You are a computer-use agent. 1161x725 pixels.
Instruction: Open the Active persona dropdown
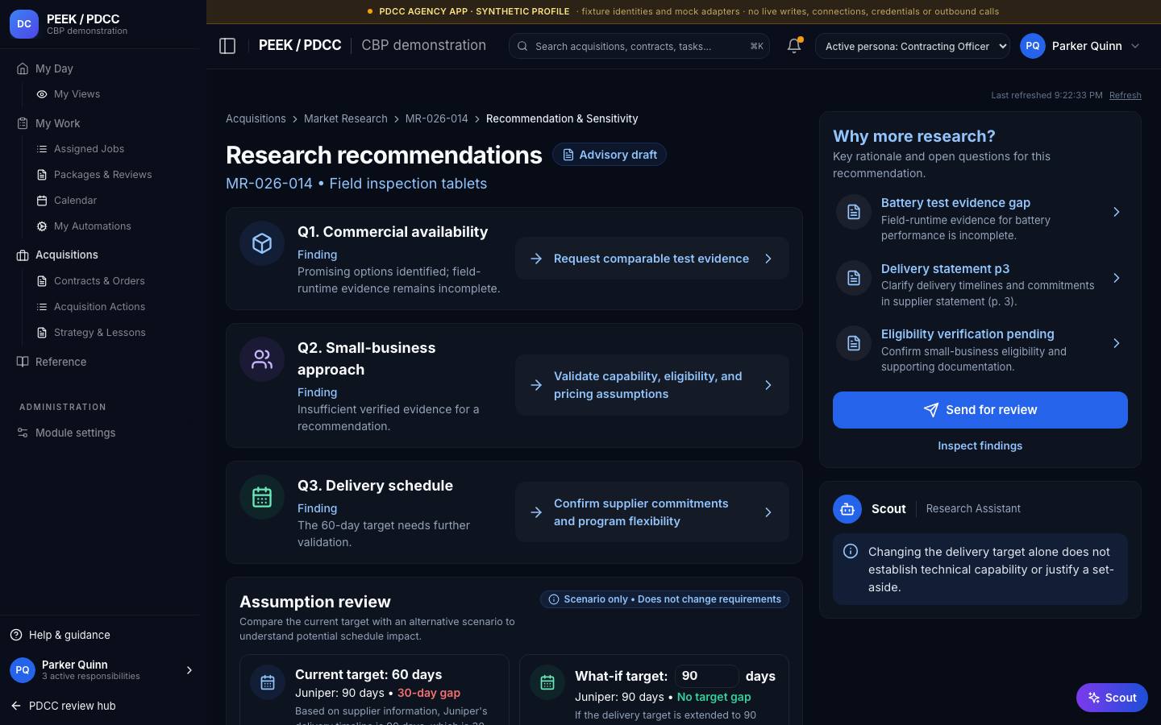pos(913,46)
